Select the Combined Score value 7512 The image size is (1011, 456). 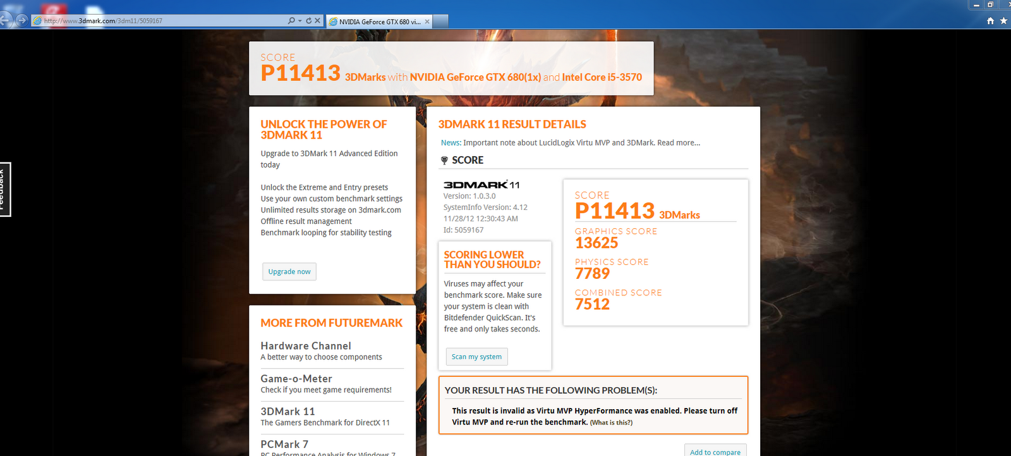pos(592,304)
